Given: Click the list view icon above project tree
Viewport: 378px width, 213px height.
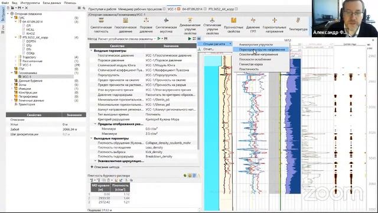Looking at the screenshot, I should [x=79, y=8].
